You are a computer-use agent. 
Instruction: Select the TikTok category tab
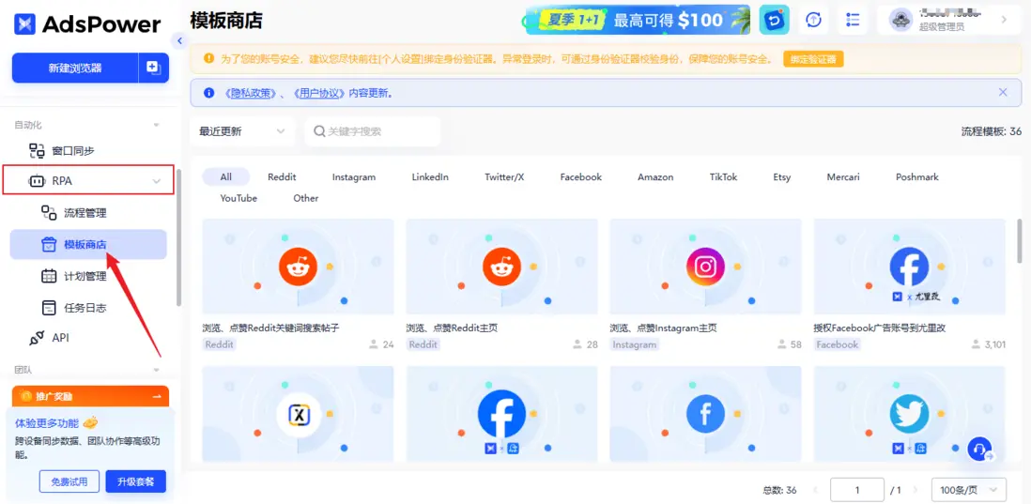tap(723, 176)
